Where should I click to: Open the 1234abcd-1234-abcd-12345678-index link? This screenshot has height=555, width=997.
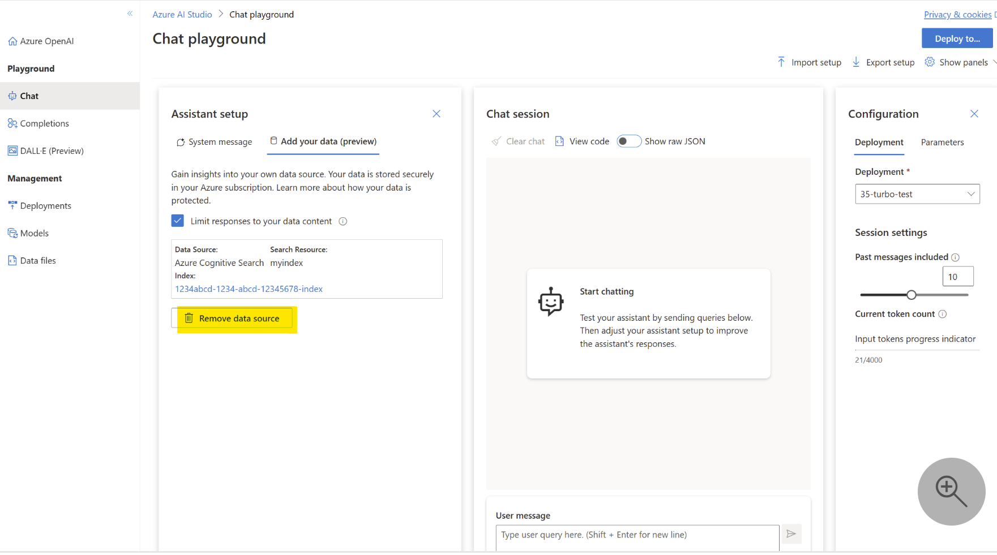pos(249,289)
